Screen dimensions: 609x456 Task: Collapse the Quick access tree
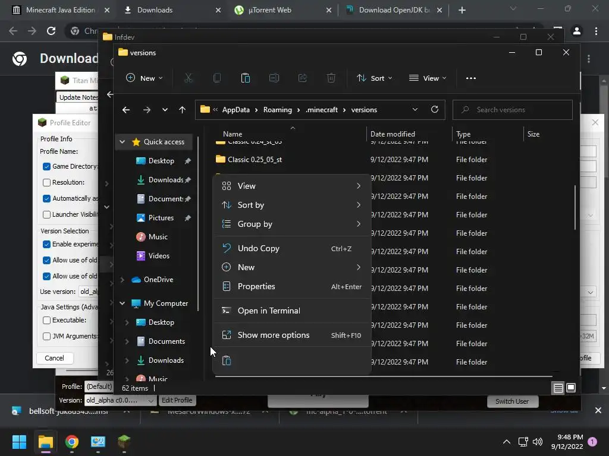click(x=123, y=142)
